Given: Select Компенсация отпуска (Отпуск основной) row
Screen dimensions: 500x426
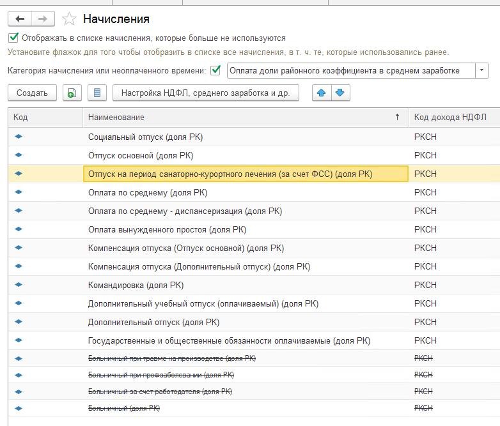Looking at the screenshot, I should tap(254, 248).
